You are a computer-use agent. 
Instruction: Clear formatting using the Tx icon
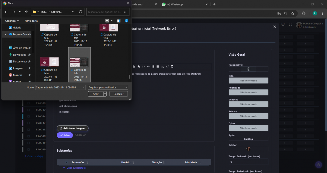click(172, 66)
